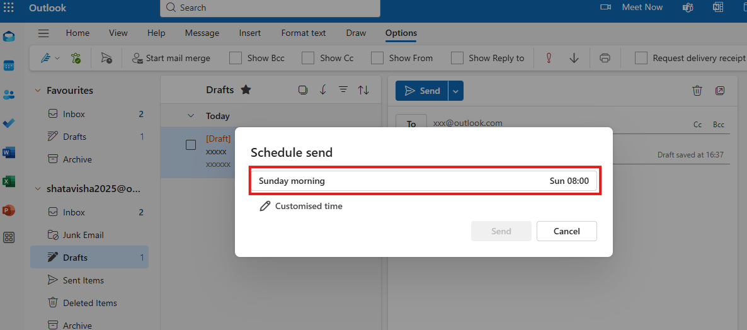Discard draft with the trash icon

point(697,91)
